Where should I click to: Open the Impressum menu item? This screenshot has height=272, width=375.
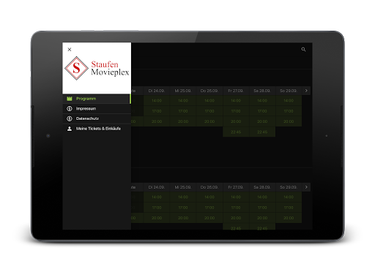(x=97, y=109)
